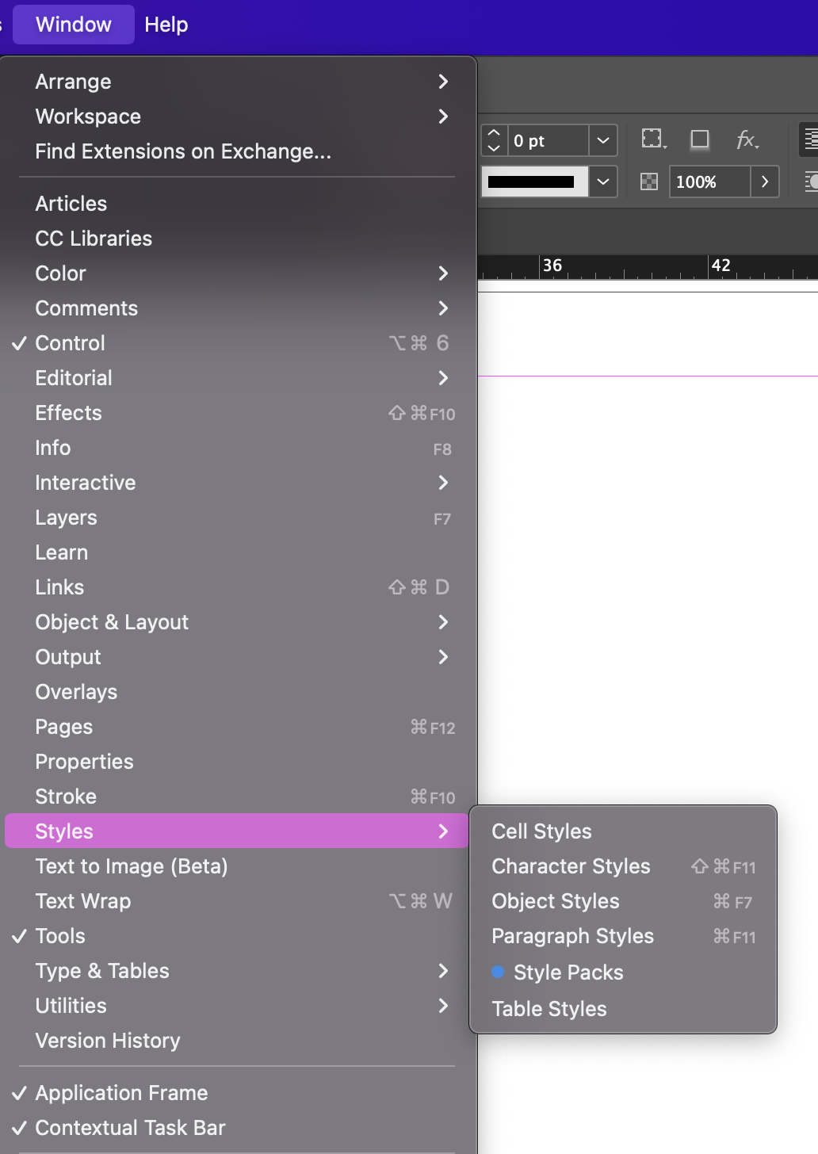Click the apply effect to object icon
The width and height of the screenshot is (818, 1154).
click(654, 140)
